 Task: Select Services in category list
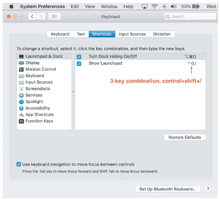44,95
